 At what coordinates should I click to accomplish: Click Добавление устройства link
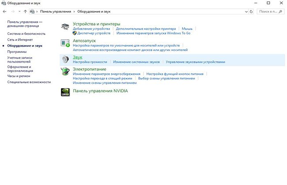pyautogui.click(x=91, y=29)
